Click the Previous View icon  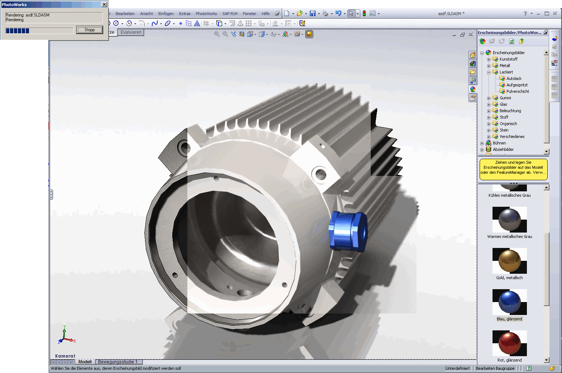234,34
